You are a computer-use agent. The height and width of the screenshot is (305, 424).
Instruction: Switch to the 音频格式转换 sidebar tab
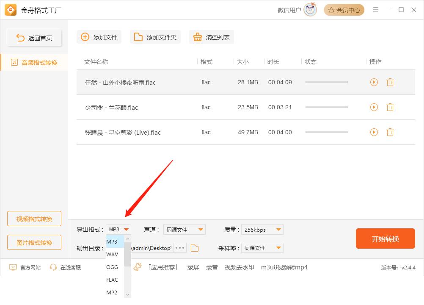34,62
